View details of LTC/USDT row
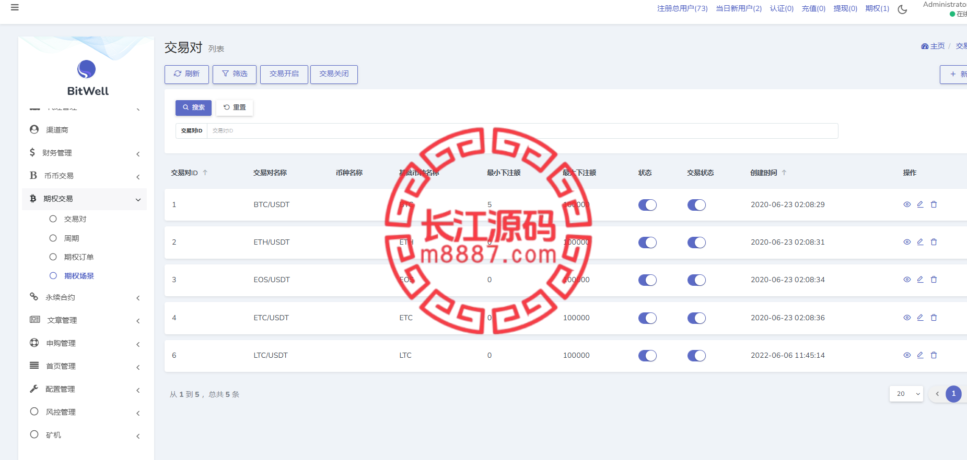967x460 pixels. click(907, 355)
